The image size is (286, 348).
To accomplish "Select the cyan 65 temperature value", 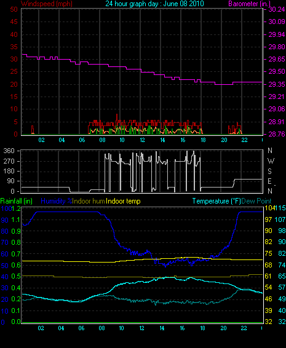I will (x=282, y=276).
